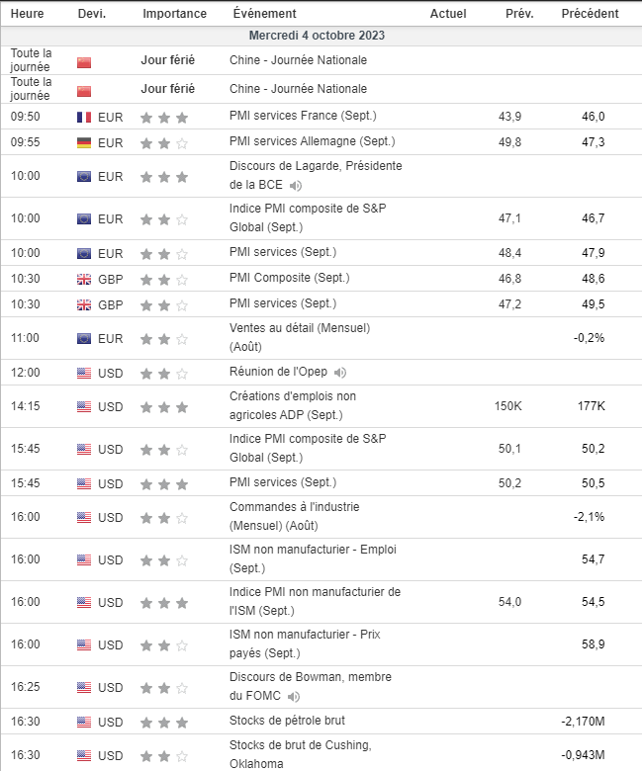Click the importance stars for PMI services France
The width and height of the screenshot is (642, 771).
163,117
